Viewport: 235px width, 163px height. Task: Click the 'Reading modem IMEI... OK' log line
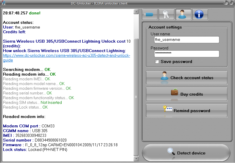click(27, 79)
